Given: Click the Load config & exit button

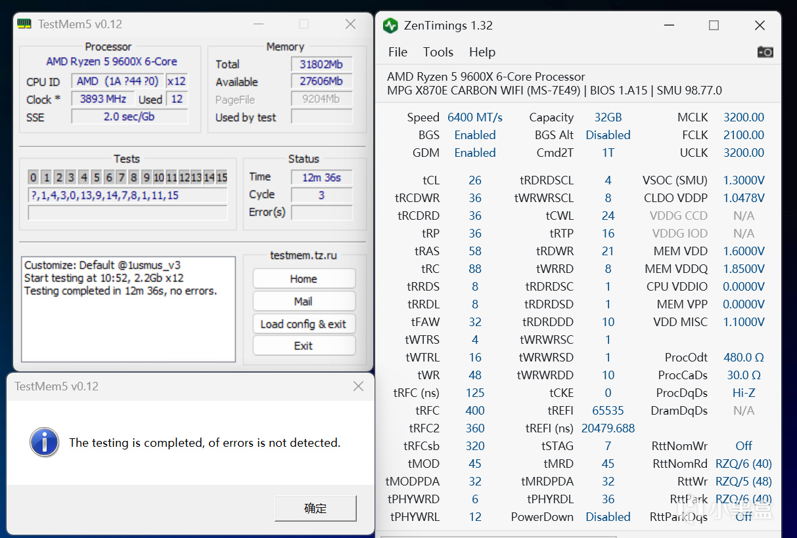Looking at the screenshot, I should (304, 324).
